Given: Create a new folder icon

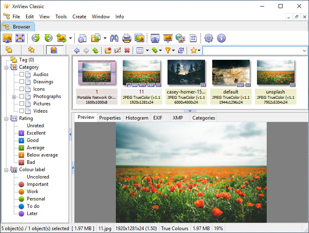Looking at the screenshot, I should coord(108,50).
